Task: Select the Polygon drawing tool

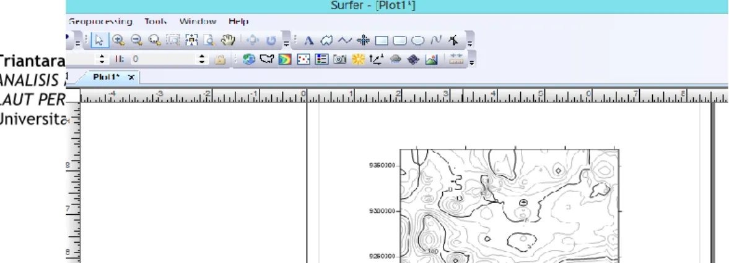Action: tap(327, 41)
